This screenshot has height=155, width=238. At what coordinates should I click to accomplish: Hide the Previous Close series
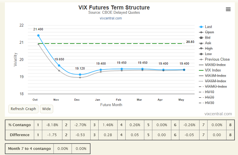coord(217,59)
